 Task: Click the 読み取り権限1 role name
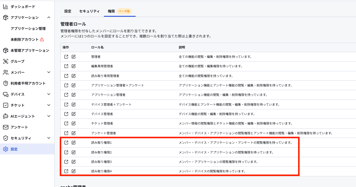(101, 143)
